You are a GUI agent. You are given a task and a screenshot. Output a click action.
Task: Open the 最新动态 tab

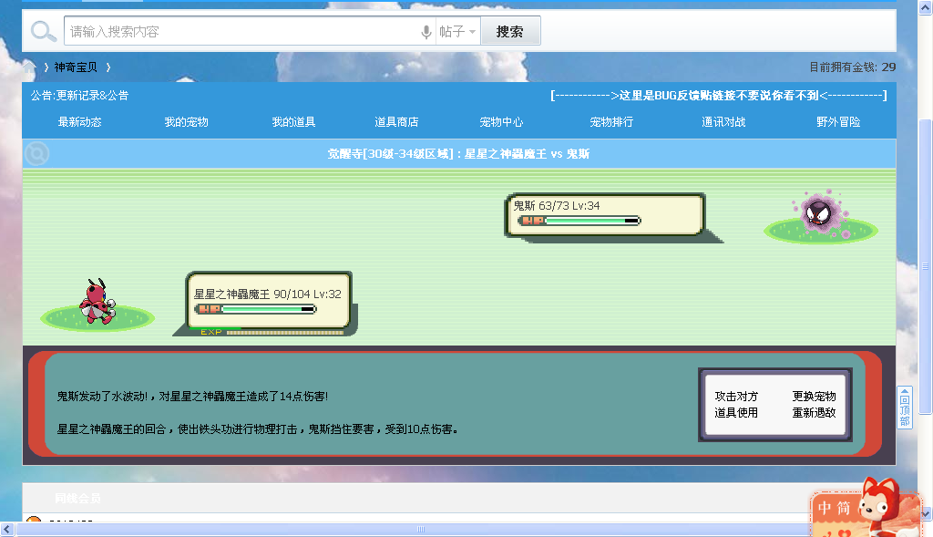click(80, 122)
